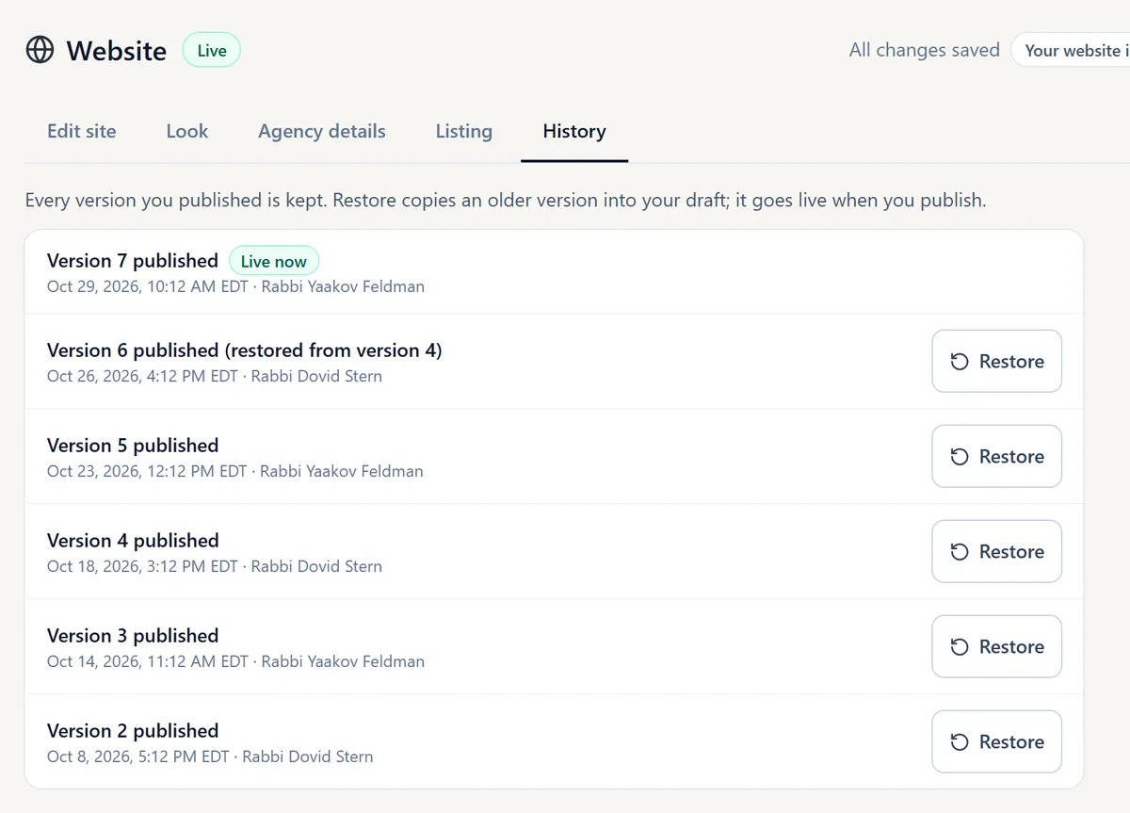
Task: Click the 'Every version you published is kept' description
Action: pos(506,201)
